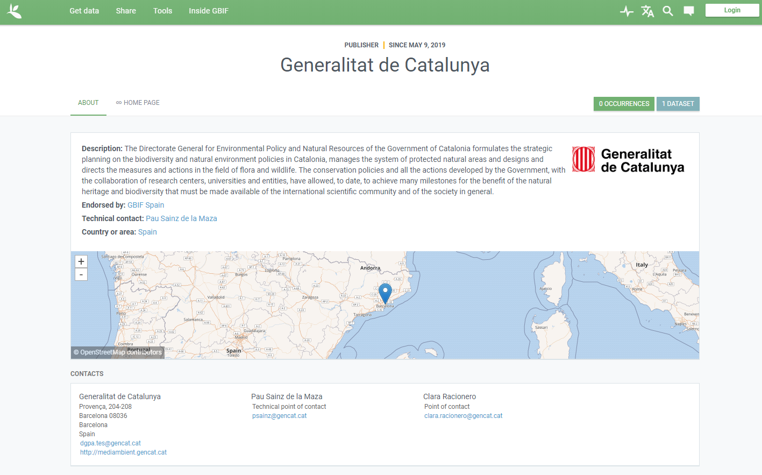
Task: Zoom in on the map
Action: [81, 261]
